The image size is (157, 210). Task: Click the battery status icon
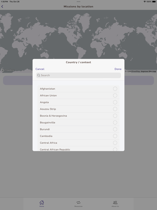(x=154, y=2)
